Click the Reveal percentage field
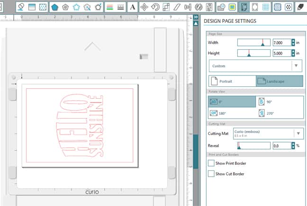 [282, 146]
